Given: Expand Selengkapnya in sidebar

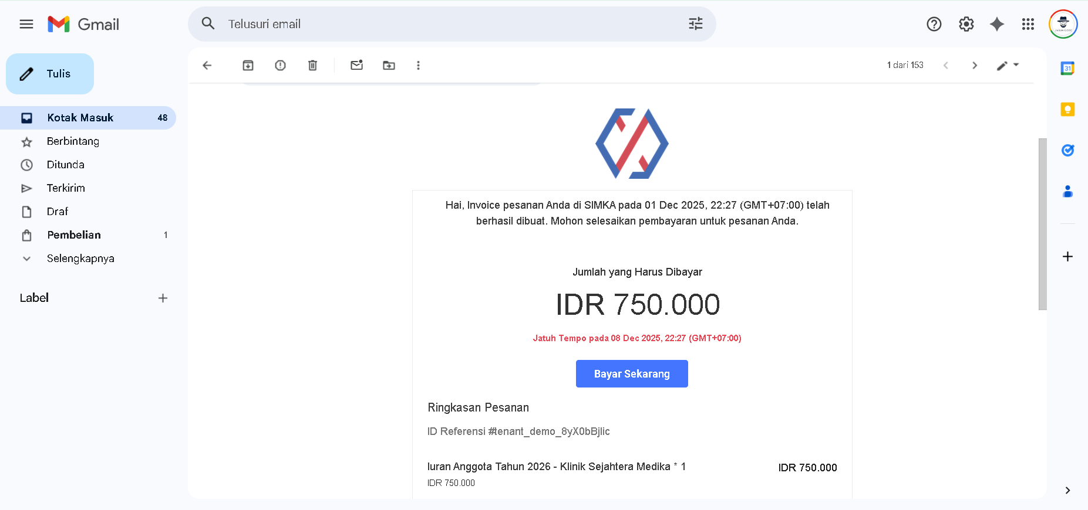Looking at the screenshot, I should tap(80, 259).
